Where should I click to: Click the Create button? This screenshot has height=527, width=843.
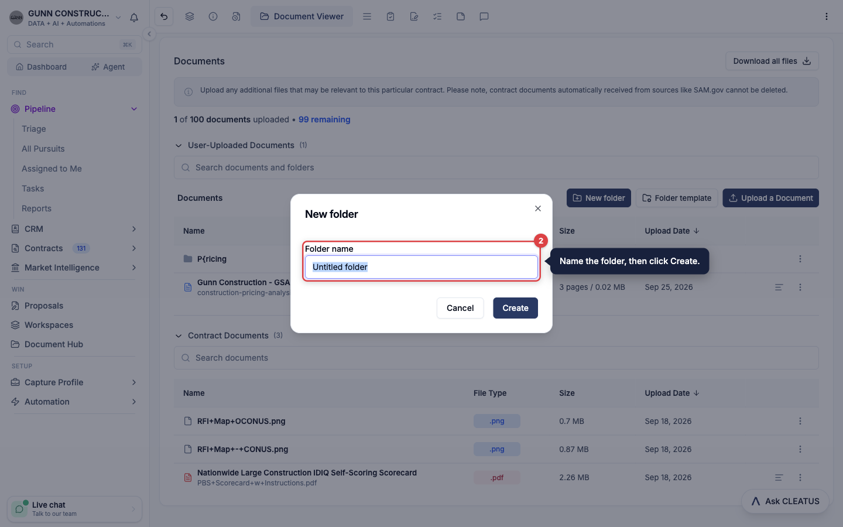click(515, 308)
